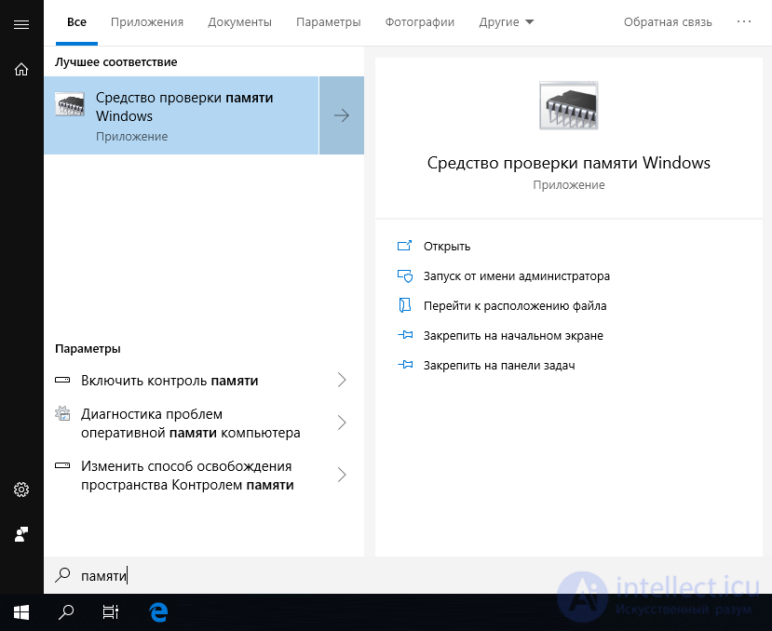
Task: Expand the Другие dropdown filter
Action: click(507, 22)
